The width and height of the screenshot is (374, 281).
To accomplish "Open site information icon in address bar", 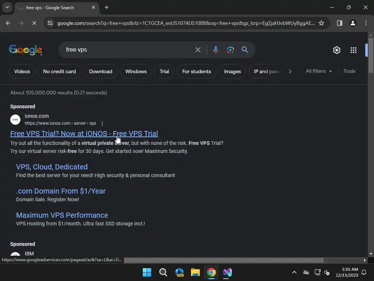I will pyautogui.click(x=50, y=23).
